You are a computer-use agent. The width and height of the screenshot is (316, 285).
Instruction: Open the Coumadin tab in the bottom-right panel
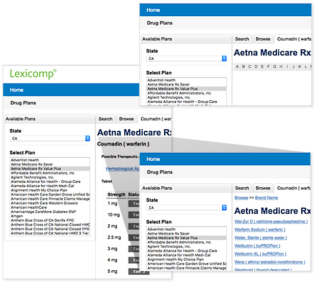click(x=294, y=188)
